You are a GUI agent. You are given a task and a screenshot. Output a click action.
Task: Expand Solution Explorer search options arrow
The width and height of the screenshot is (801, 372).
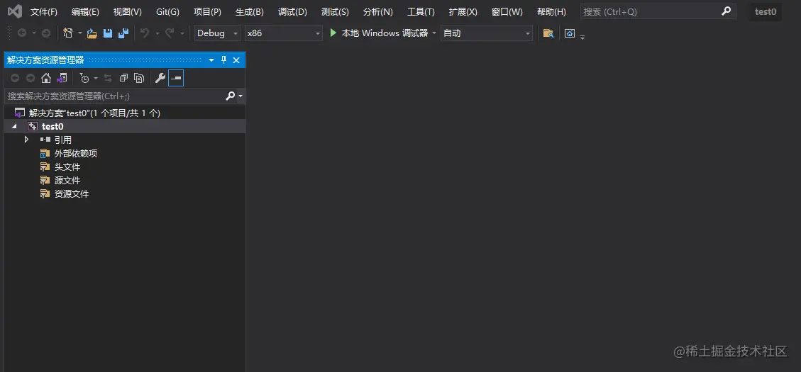240,96
